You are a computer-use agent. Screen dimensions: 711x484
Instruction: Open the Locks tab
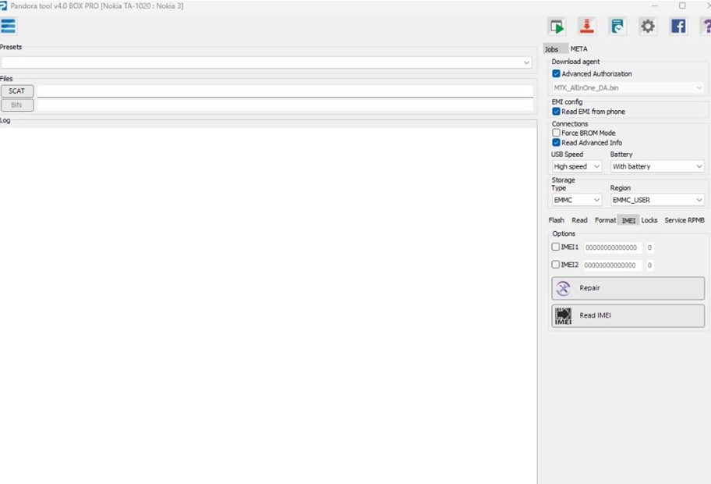(x=649, y=220)
